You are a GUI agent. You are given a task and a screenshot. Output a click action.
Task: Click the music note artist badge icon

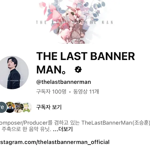pyautogui.click(x=78, y=69)
